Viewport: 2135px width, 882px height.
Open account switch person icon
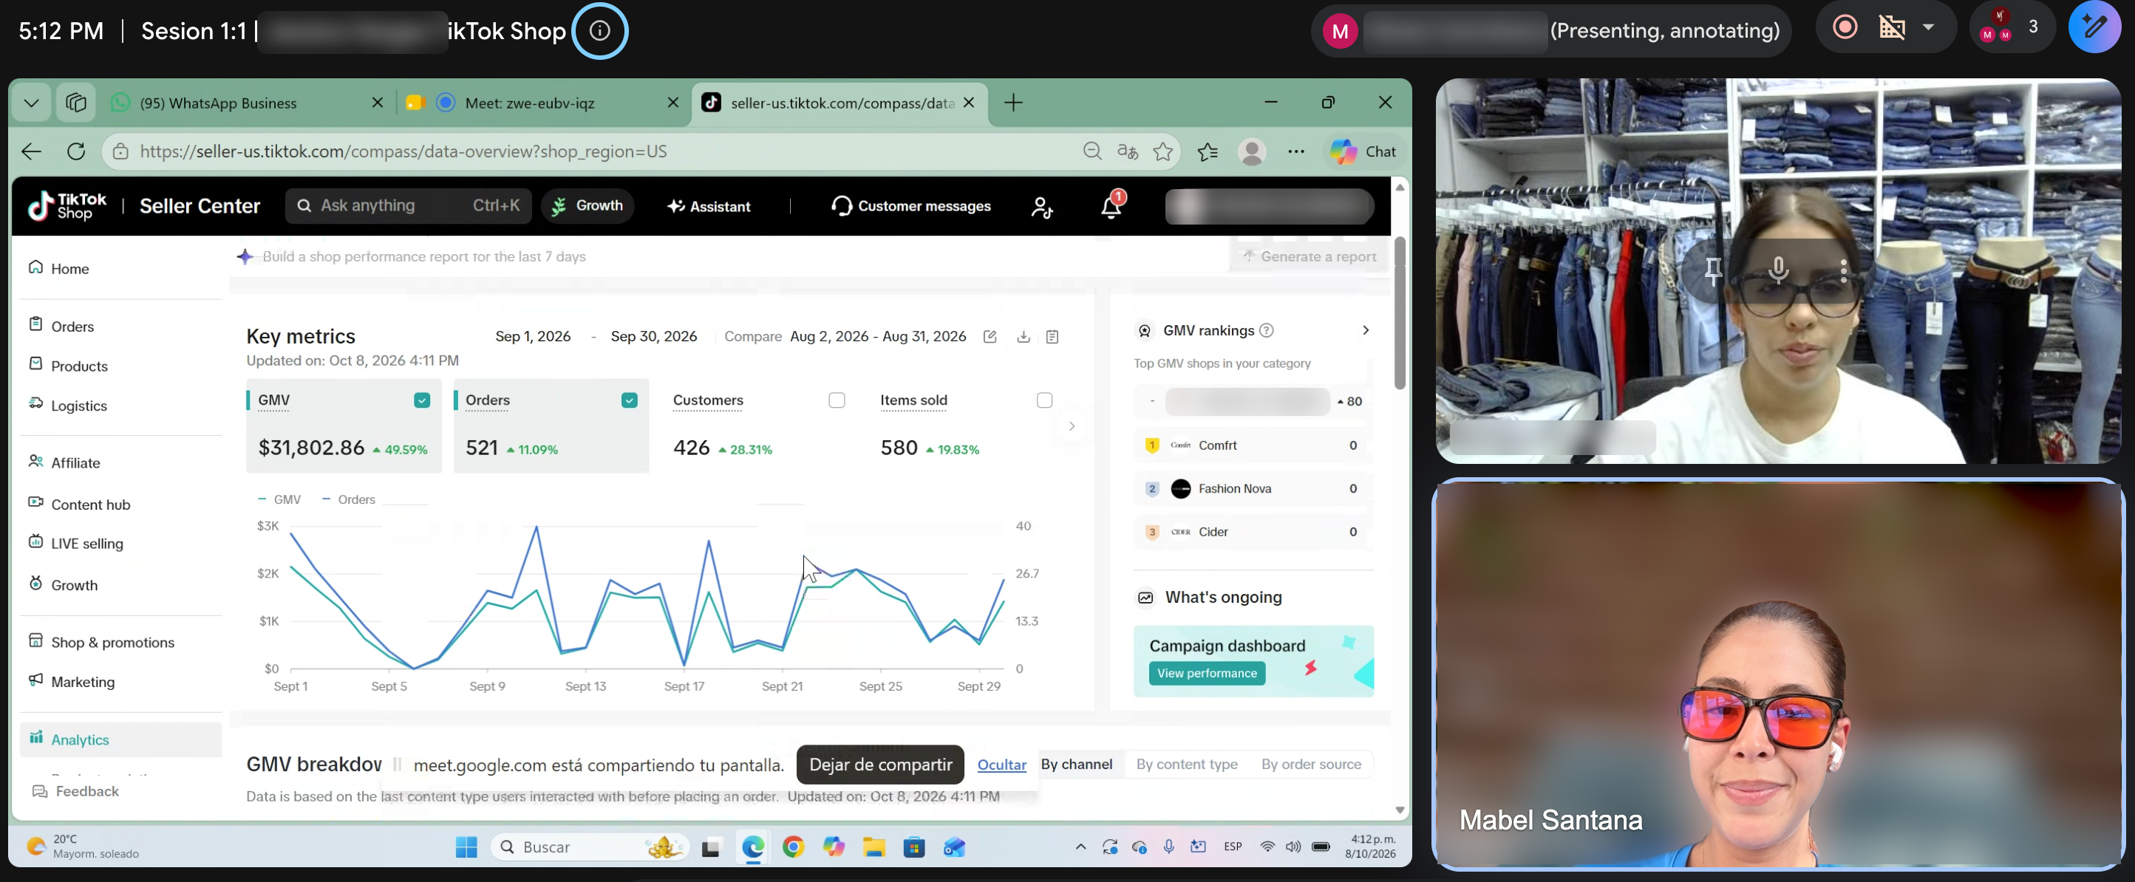(1042, 207)
